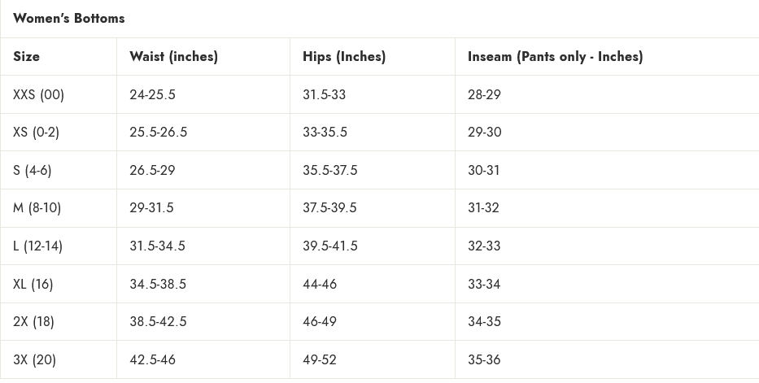Select waist value 34.5-38.5

pyautogui.click(x=158, y=284)
